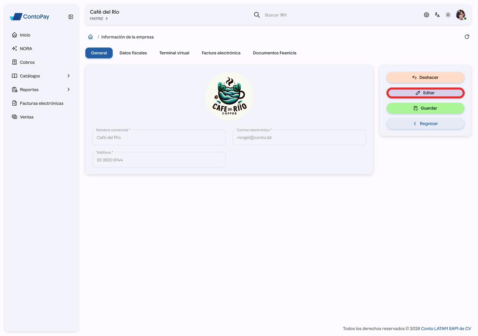
Task: Click the ContoPay logo
Action: (x=30, y=16)
